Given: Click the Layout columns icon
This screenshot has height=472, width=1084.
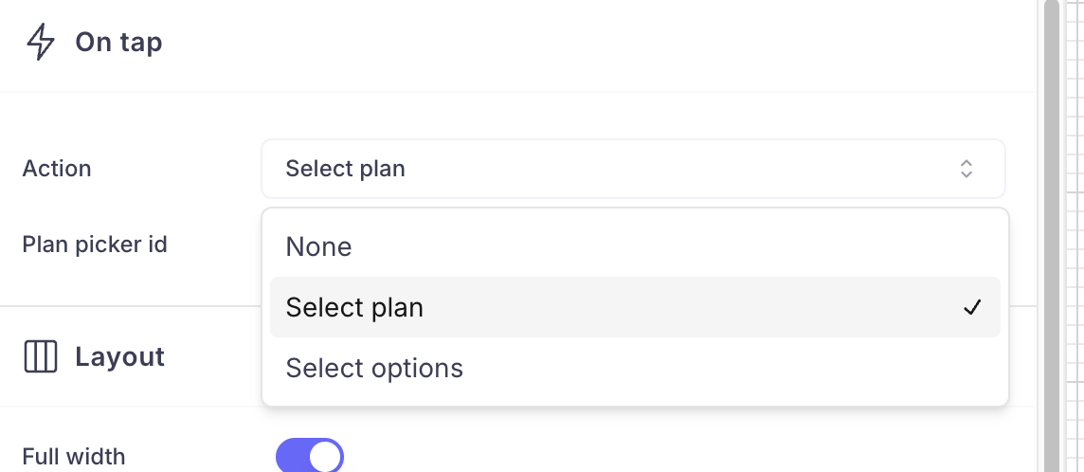Looking at the screenshot, I should point(41,357).
